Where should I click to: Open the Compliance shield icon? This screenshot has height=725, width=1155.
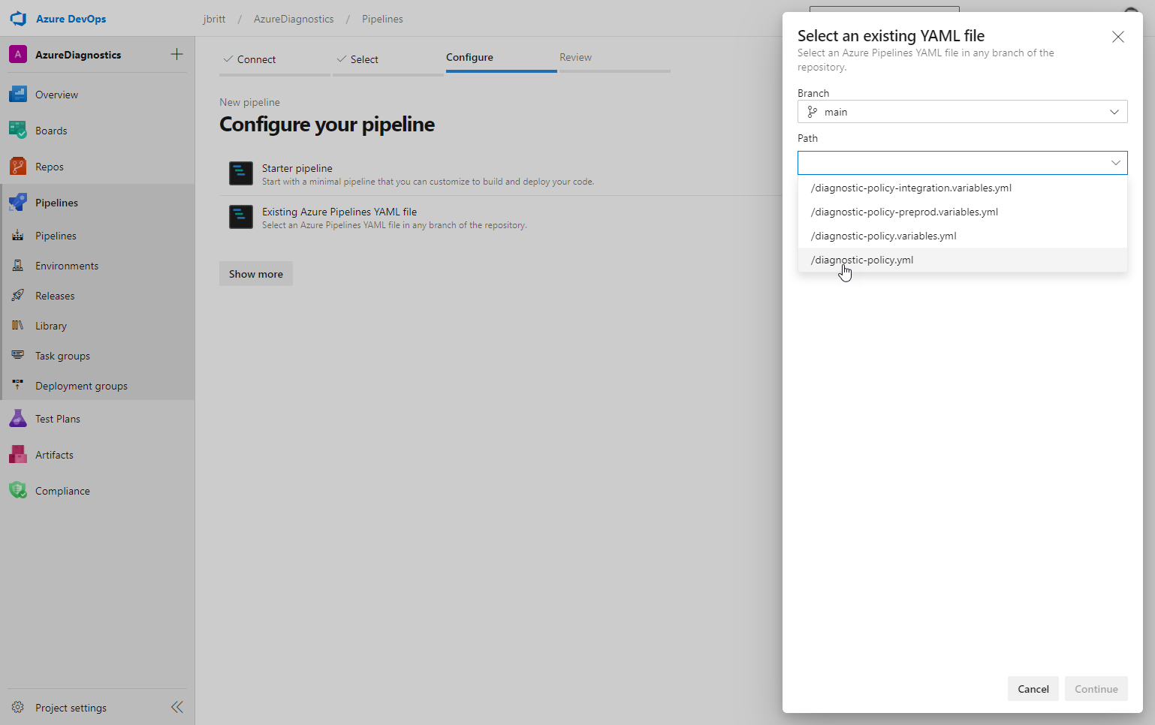pyautogui.click(x=18, y=491)
